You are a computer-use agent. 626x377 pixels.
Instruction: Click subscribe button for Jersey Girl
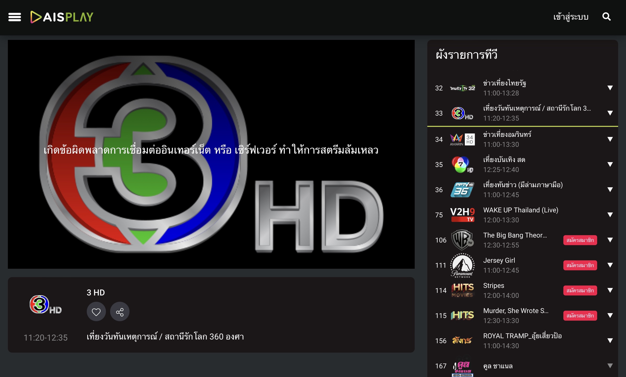[580, 265]
